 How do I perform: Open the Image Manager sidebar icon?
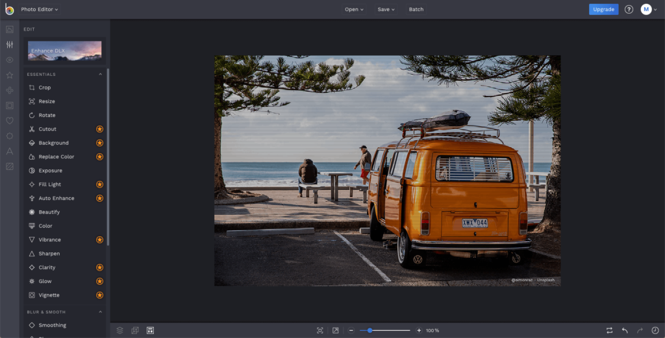tap(10, 29)
